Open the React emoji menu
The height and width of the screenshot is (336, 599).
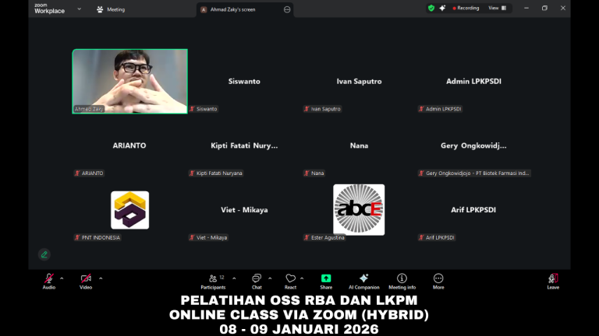pyautogui.click(x=290, y=282)
